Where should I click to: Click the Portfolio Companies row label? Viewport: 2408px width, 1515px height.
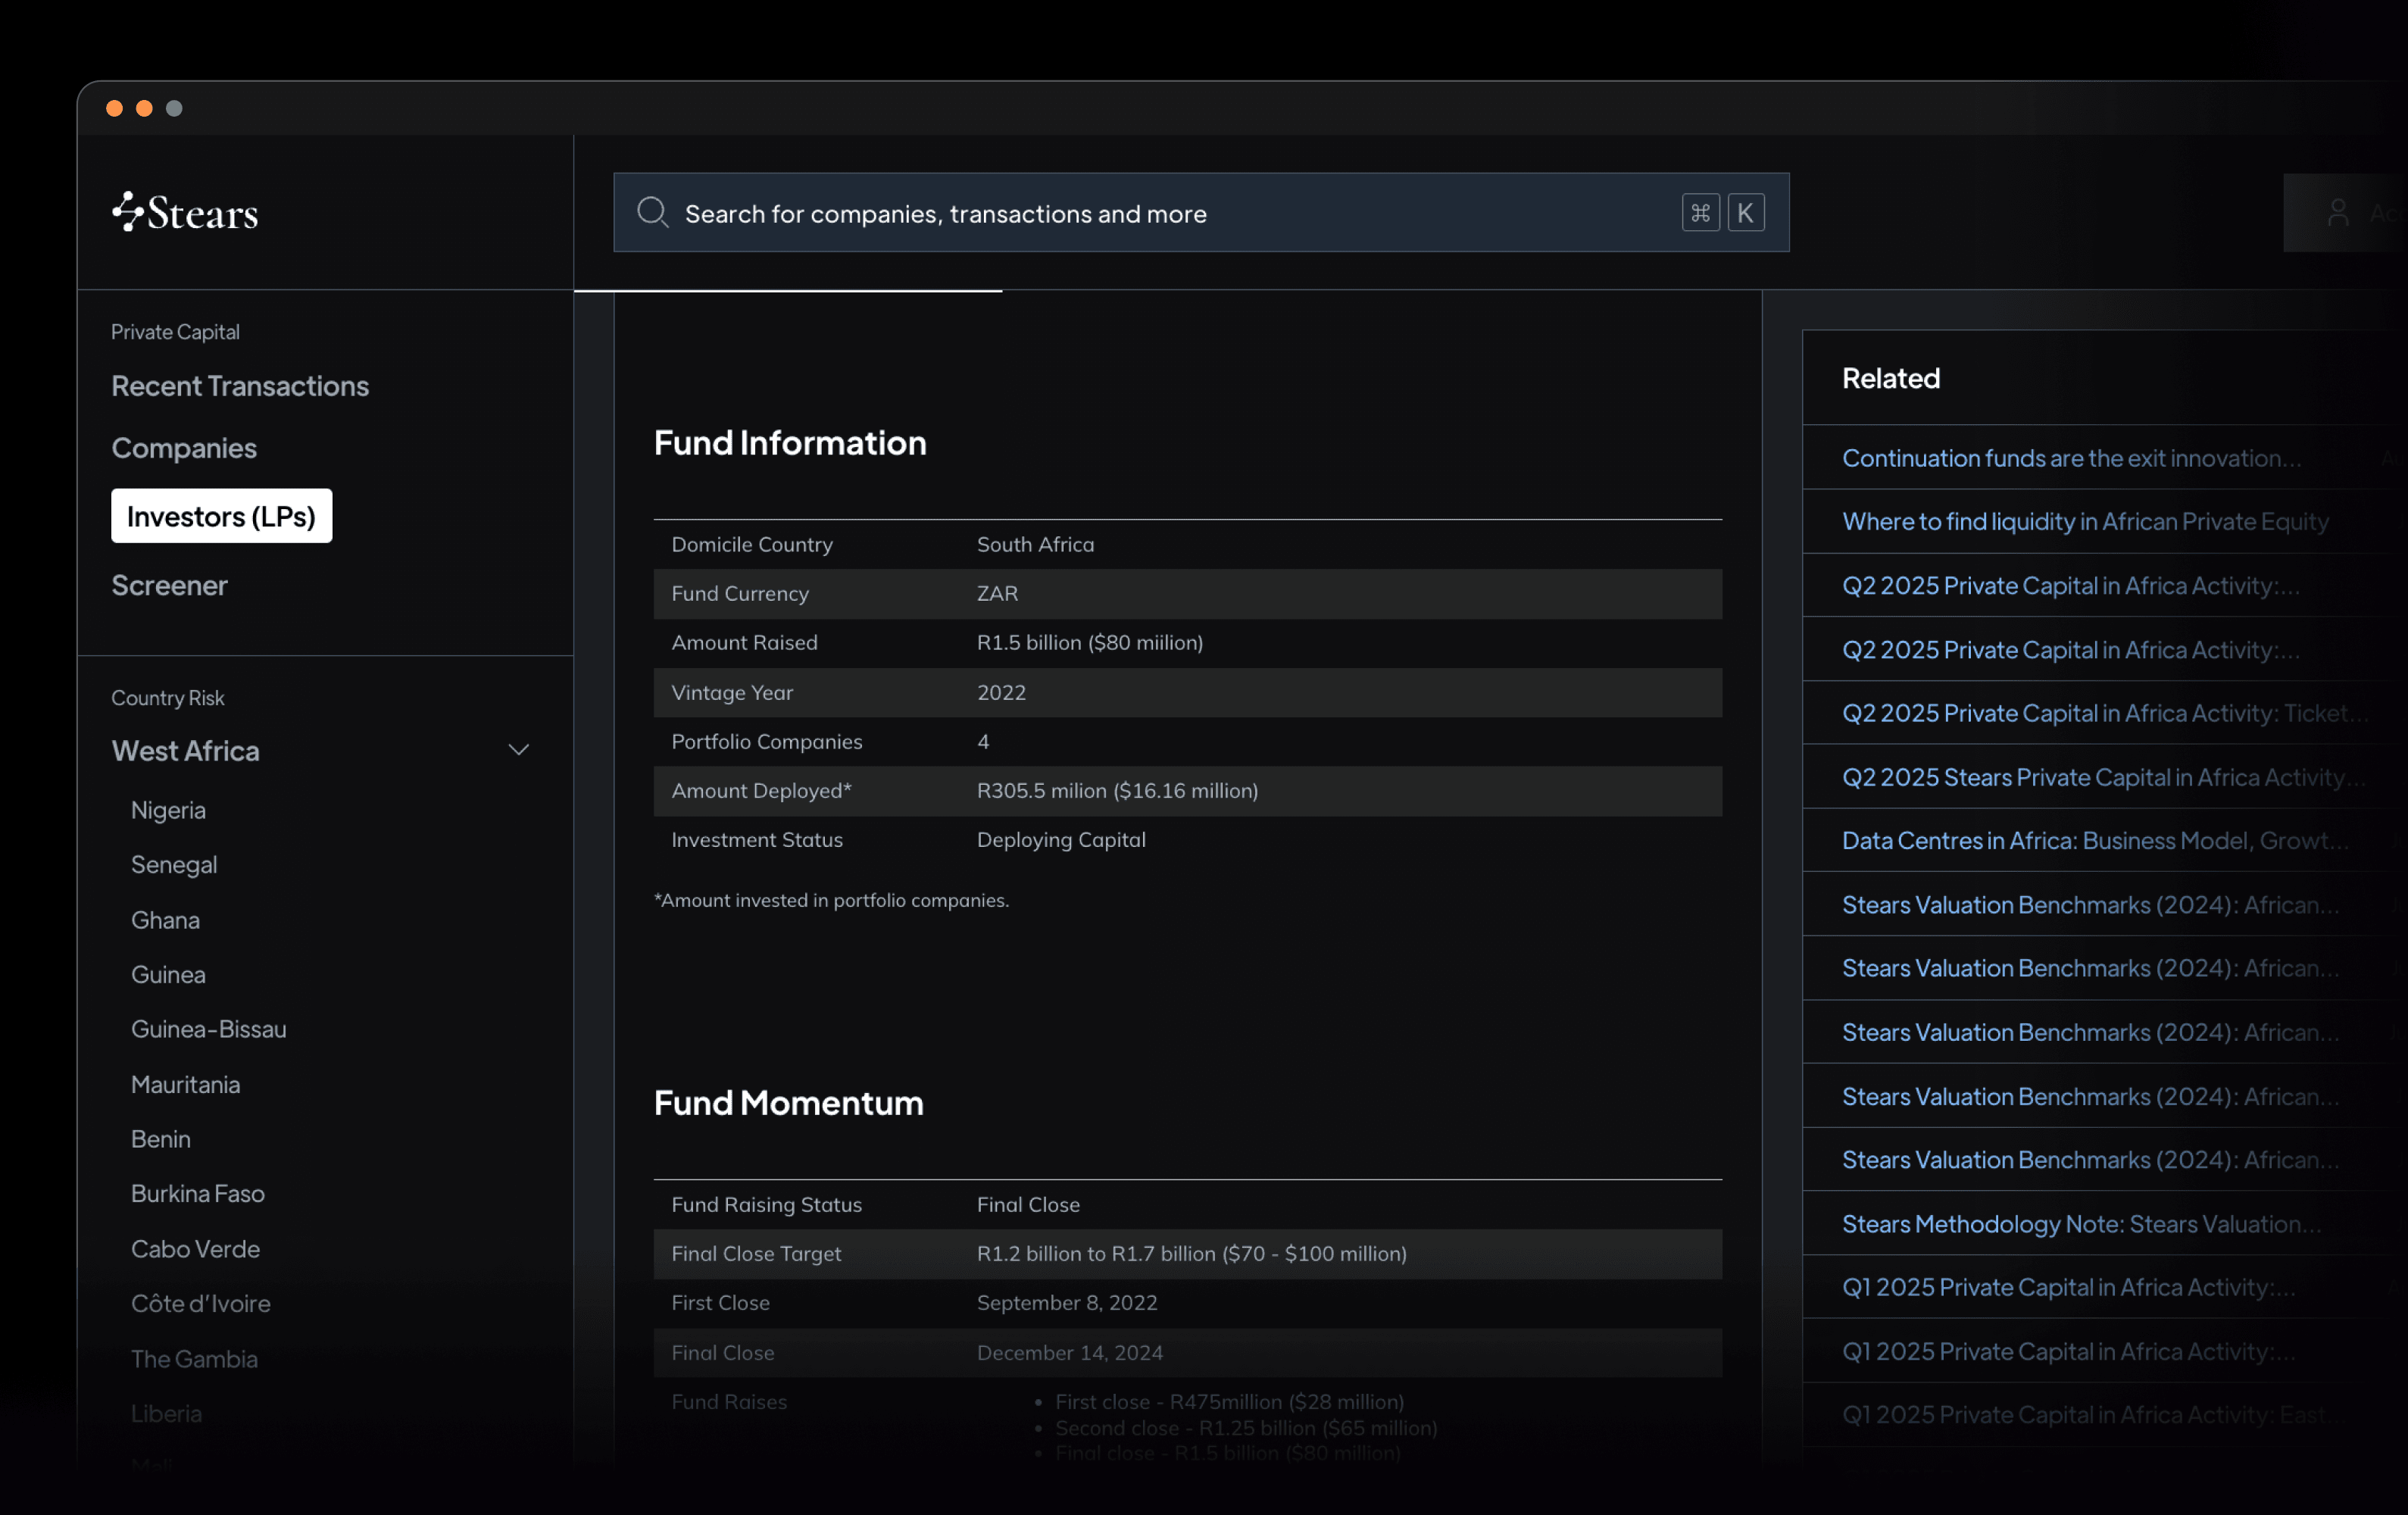coord(766,741)
